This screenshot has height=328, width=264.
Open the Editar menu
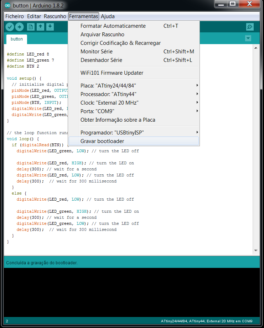[x=34, y=16]
